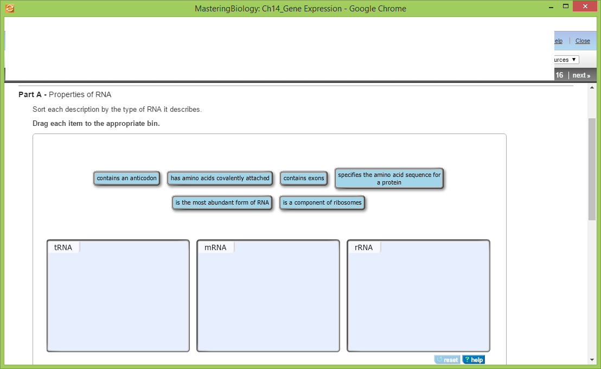This screenshot has width=601, height=369.
Task: Select the 'is the most abundant form of RNA' item
Action: (x=222, y=202)
